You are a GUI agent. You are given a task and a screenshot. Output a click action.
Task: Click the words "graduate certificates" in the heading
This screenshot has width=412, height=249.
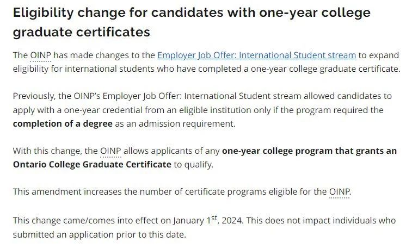point(82,32)
